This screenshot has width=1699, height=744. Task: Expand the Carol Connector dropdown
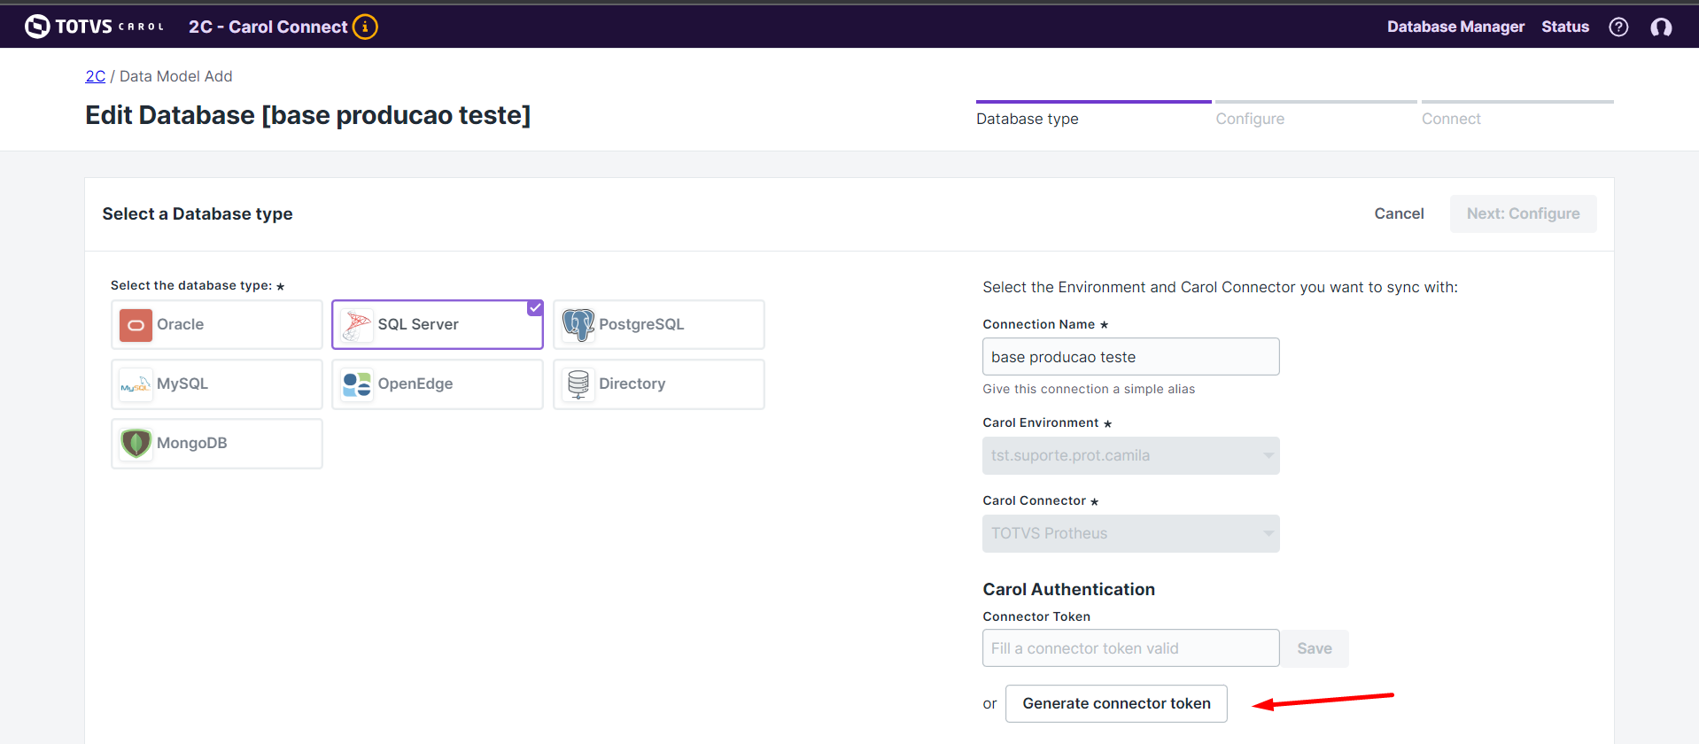pyautogui.click(x=1130, y=533)
